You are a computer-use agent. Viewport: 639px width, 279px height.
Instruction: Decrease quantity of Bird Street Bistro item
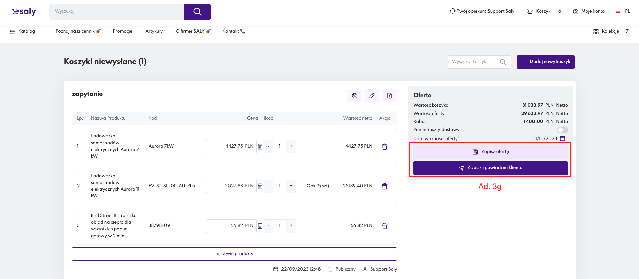pyautogui.click(x=268, y=226)
